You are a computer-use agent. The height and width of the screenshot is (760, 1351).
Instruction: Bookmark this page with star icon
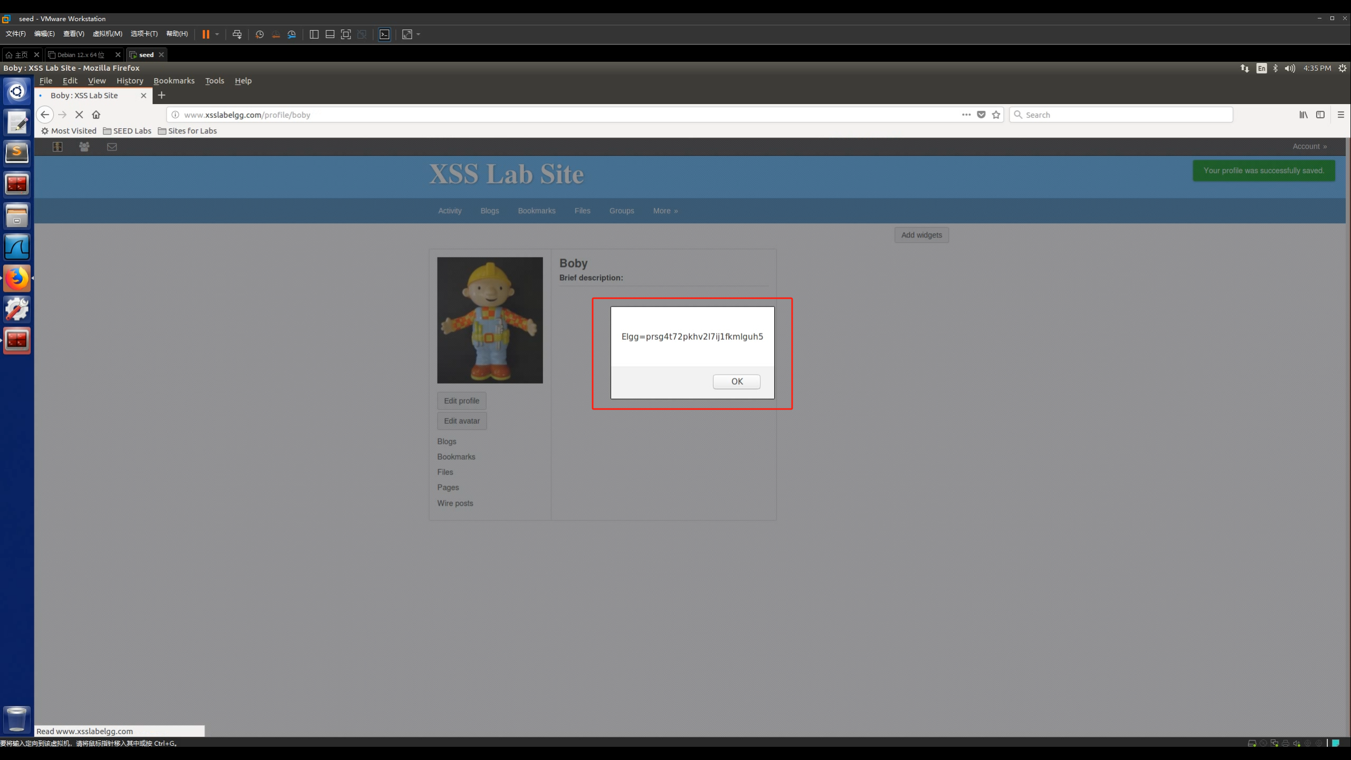coord(996,115)
